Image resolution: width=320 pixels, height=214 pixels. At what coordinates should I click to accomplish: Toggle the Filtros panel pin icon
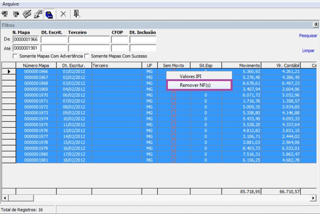click(316, 25)
